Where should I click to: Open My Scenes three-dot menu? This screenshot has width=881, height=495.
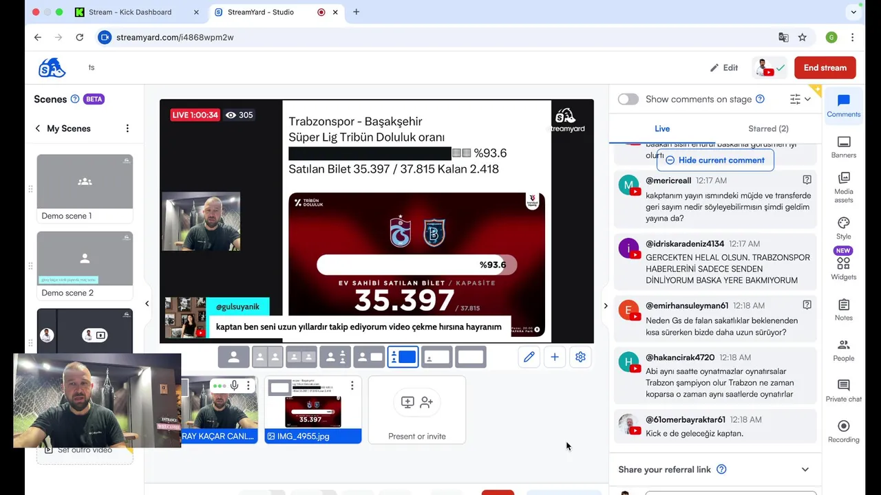(x=127, y=129)
